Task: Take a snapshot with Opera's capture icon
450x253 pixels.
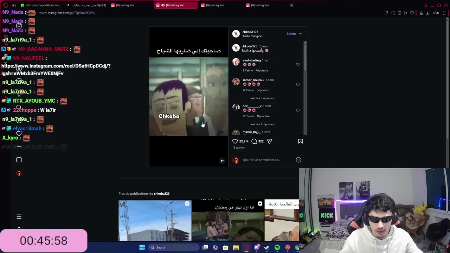Action: pyautogui.click(x=393, y=13)
